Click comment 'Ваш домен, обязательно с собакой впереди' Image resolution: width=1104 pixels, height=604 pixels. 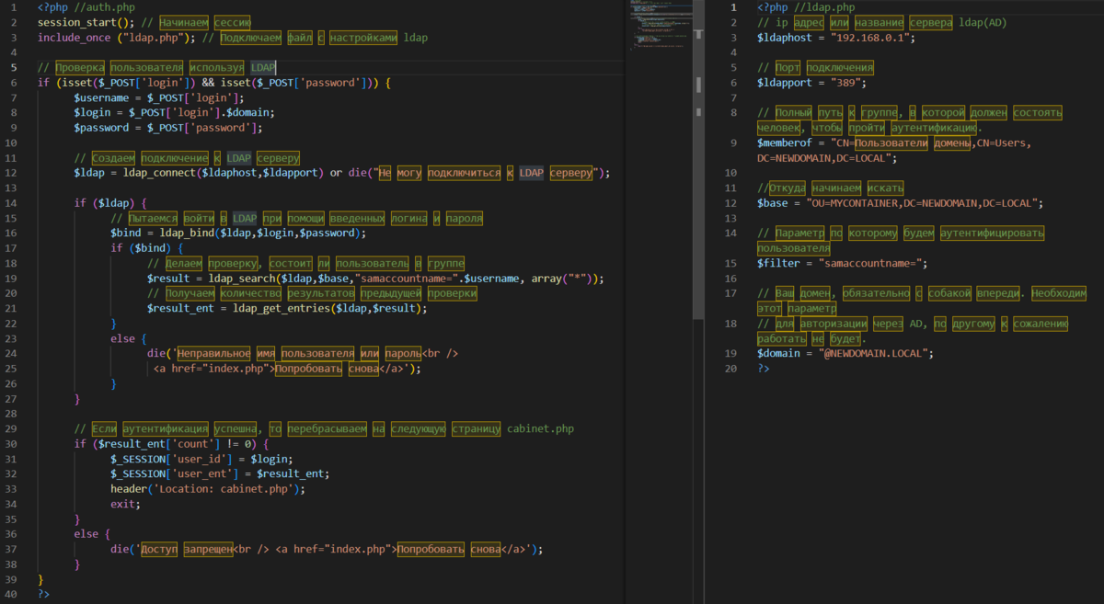pos(891,293)
